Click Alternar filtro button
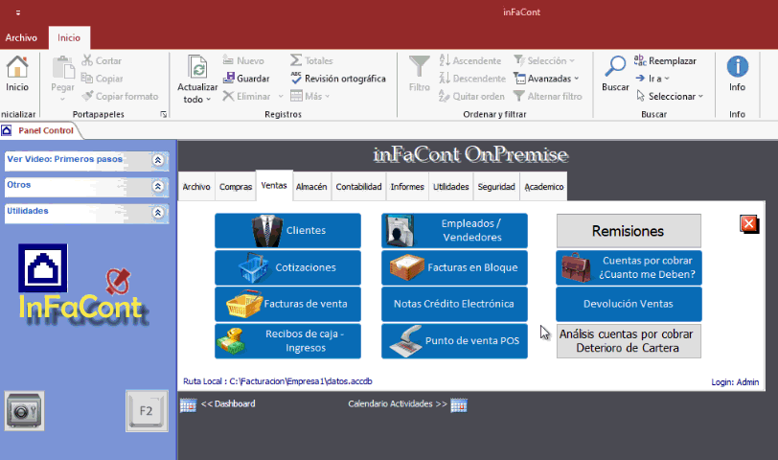 [x=547, y=96]
